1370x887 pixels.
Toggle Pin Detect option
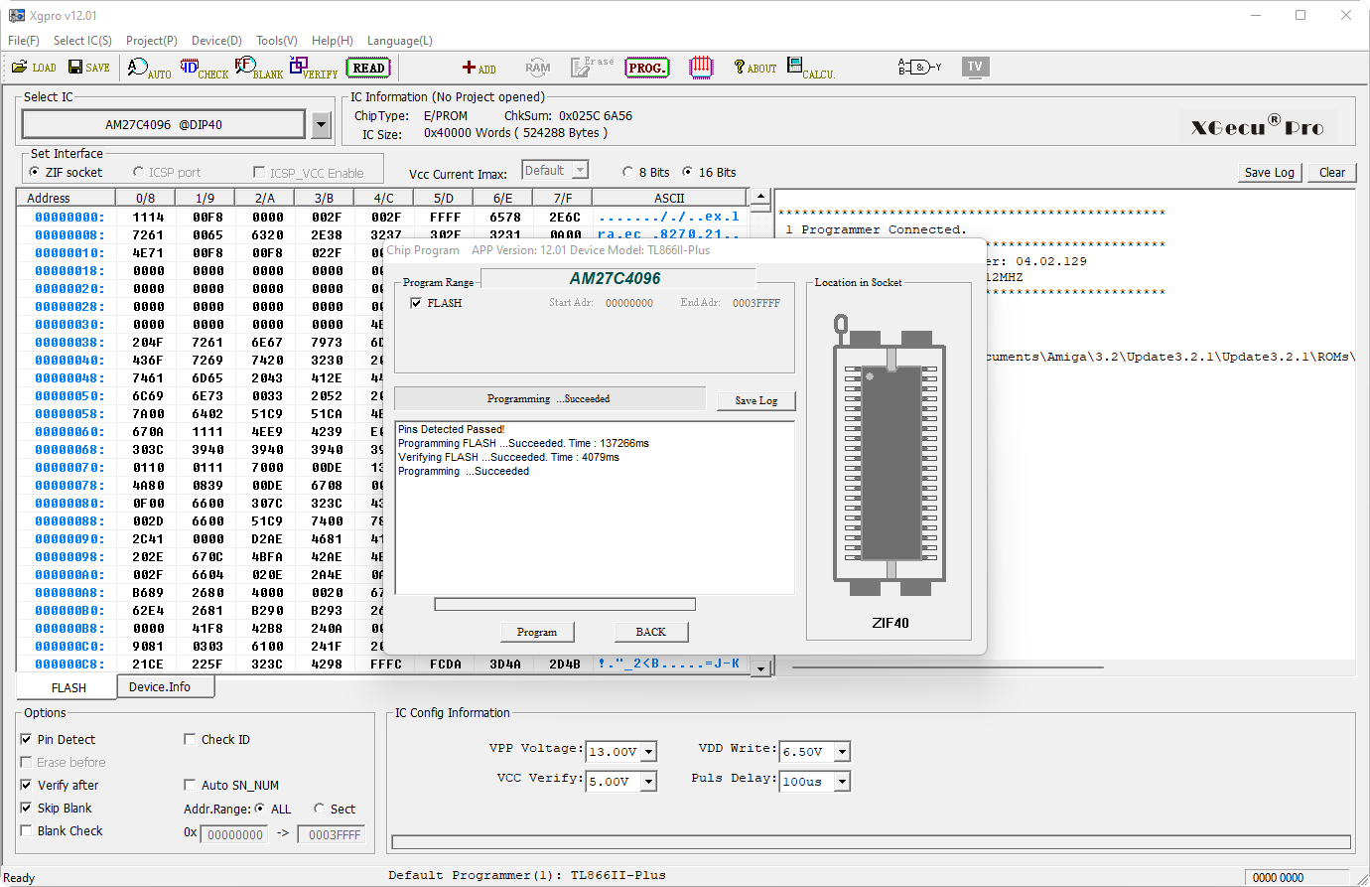(x=27, y=739)
